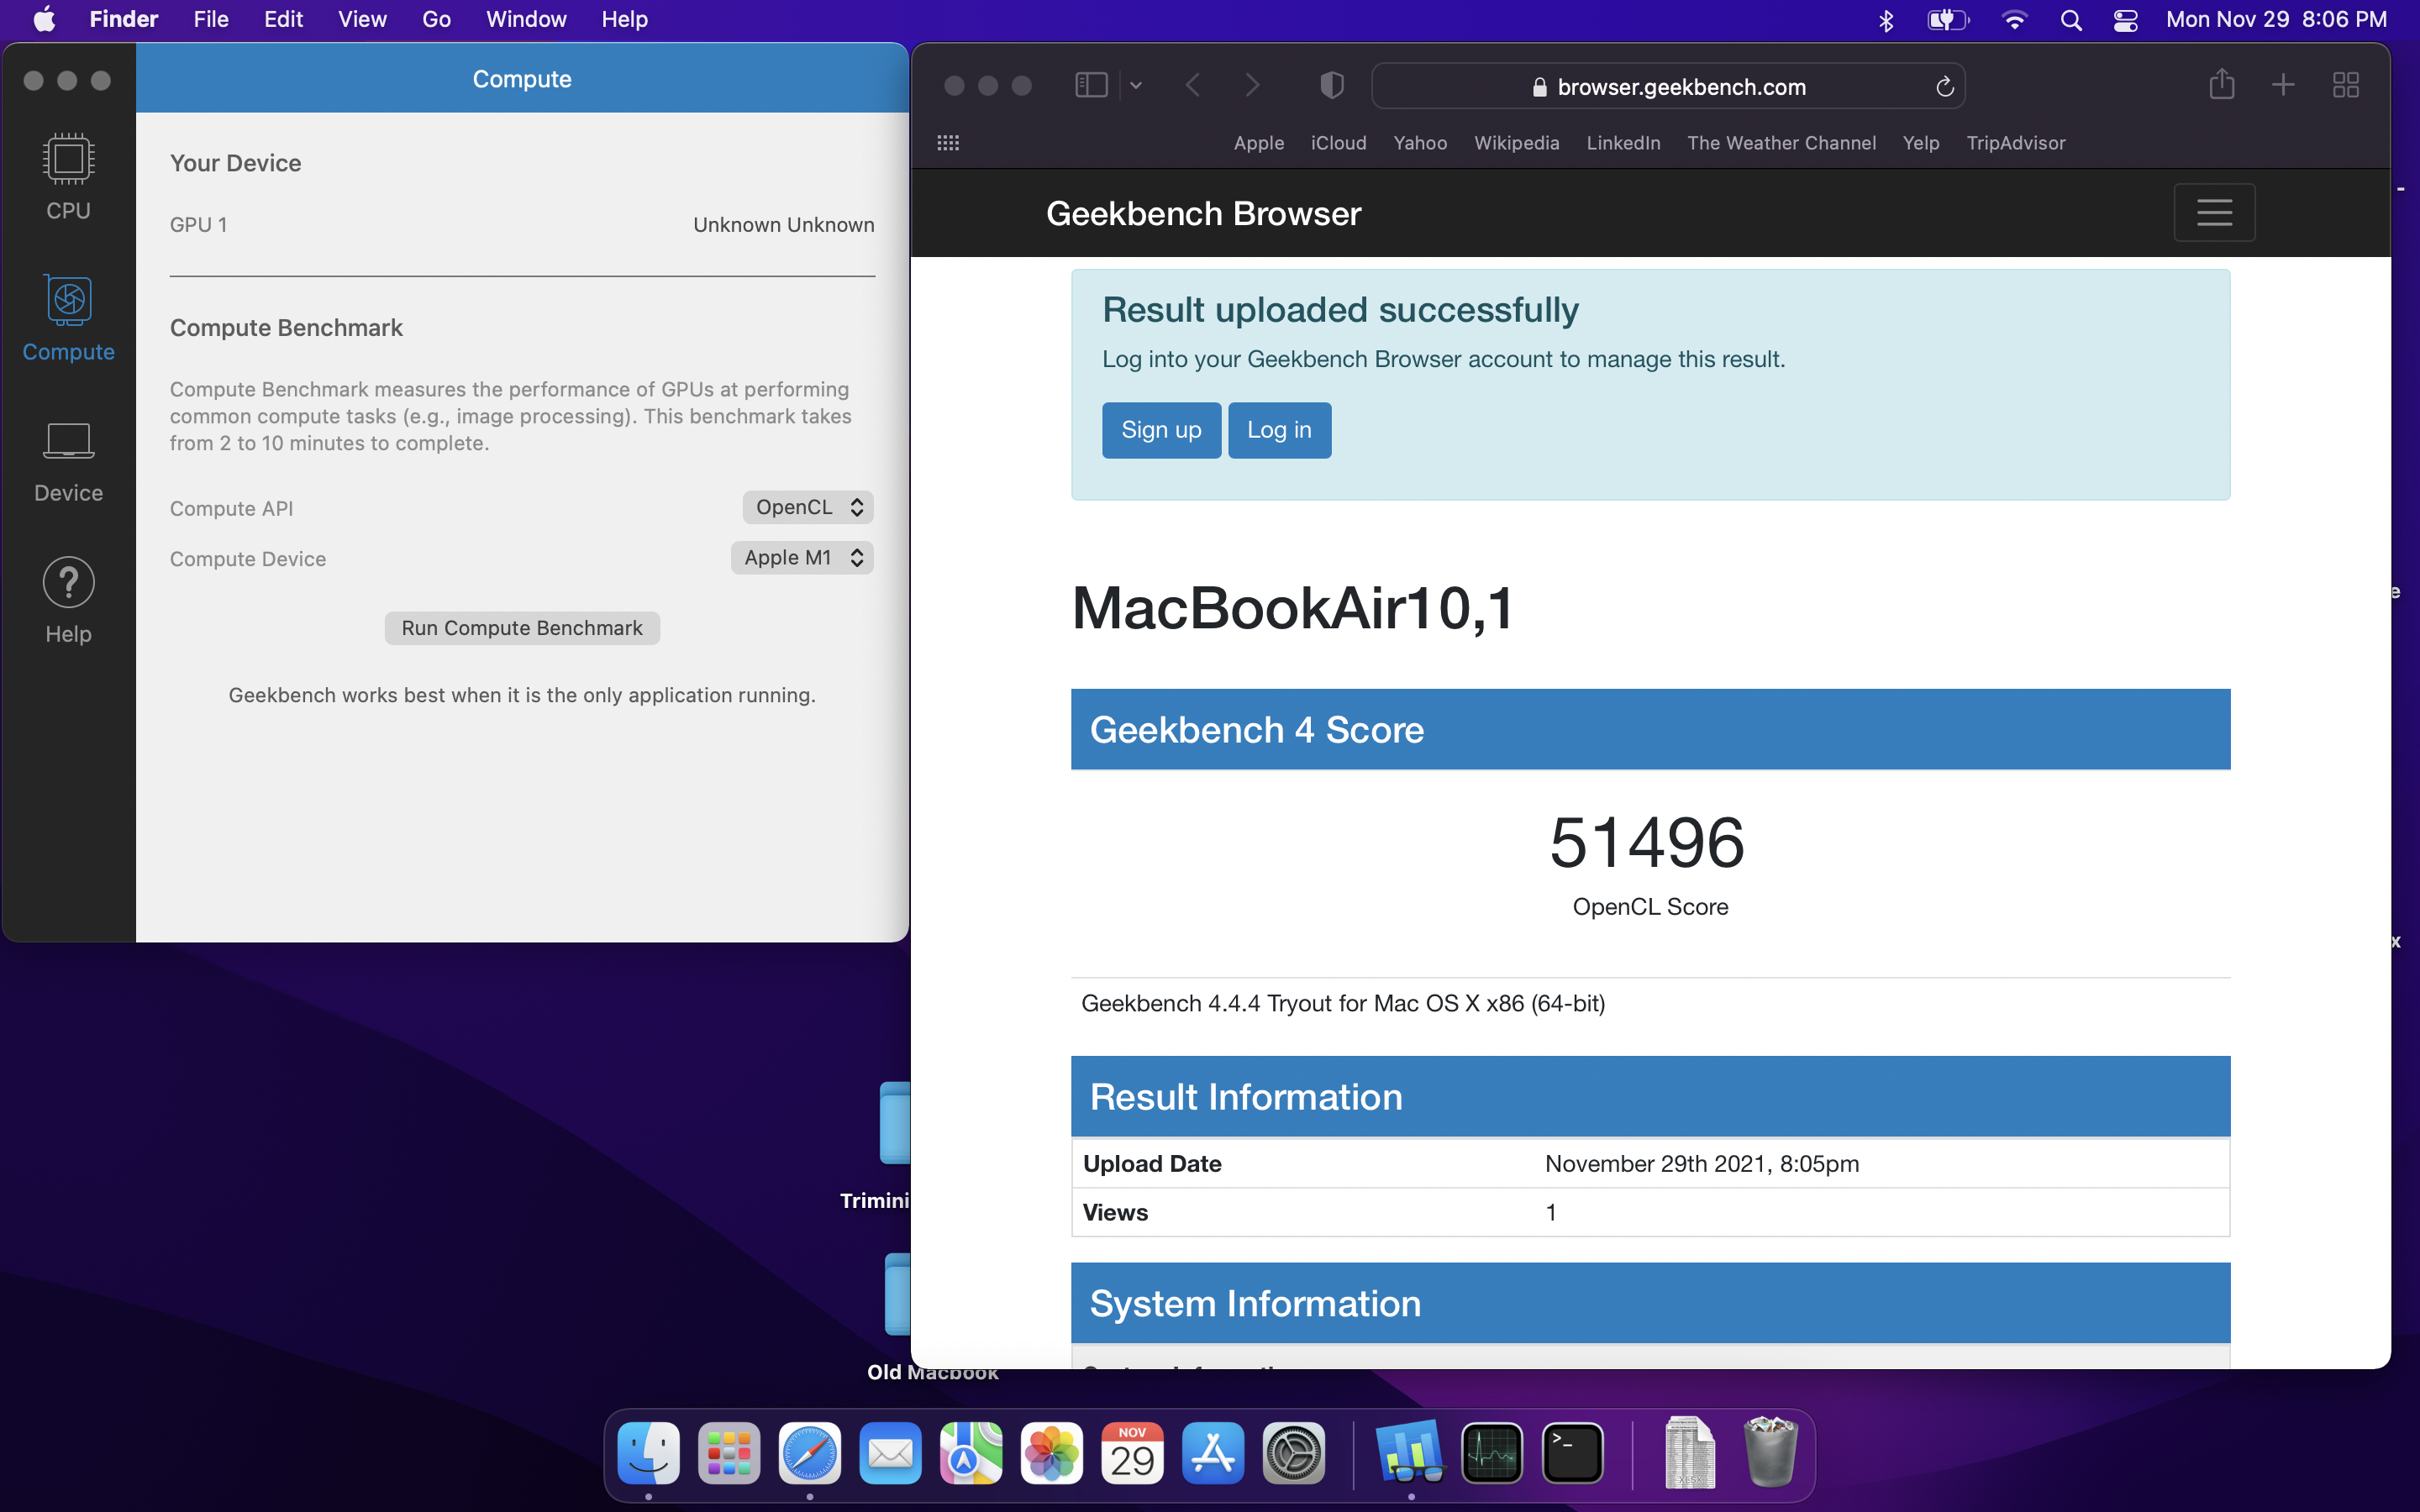
Task: Click the date and time in menu bar
Action: (2276, 19)
